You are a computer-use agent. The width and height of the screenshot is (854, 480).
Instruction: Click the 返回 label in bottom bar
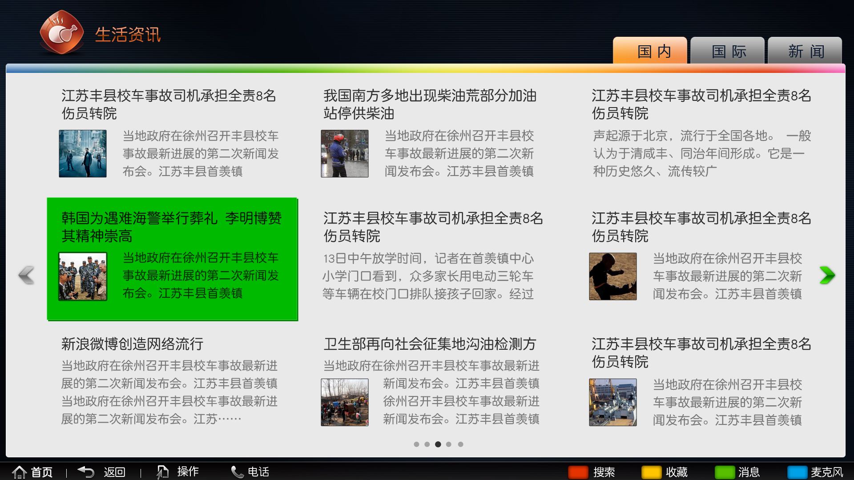[x=115, y=472]
